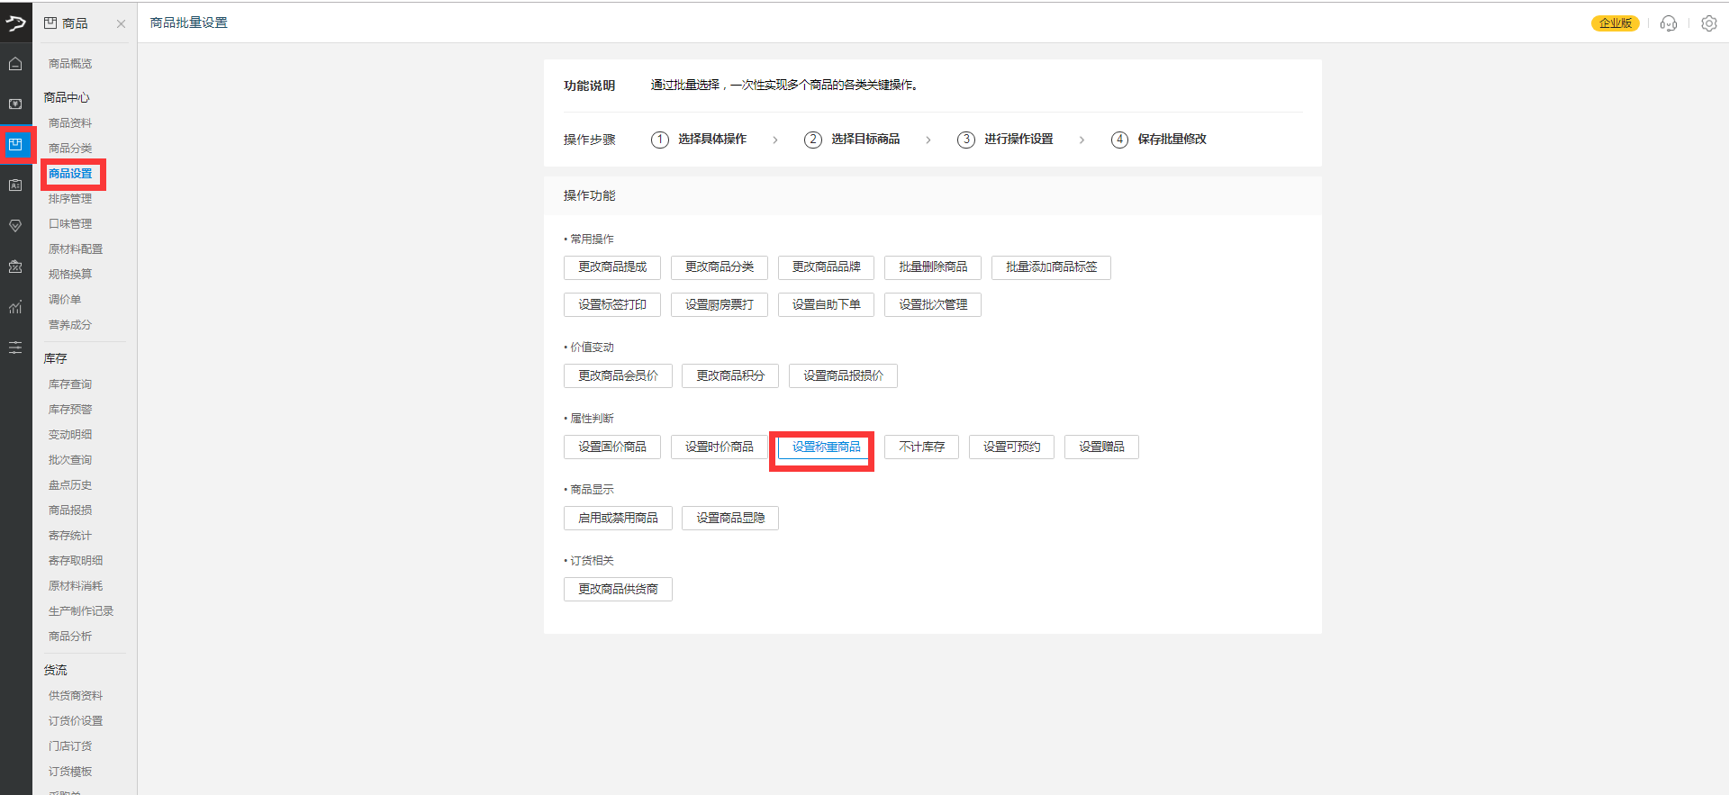Click the 设置自助下单 button
This screenshot has width=1729, height=795.
coord(827,305)
